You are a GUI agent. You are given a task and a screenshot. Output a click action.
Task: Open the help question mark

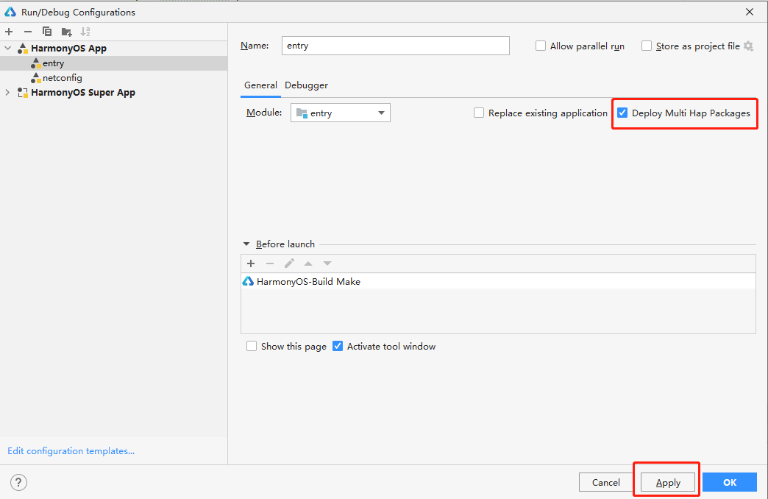[18, 482]
